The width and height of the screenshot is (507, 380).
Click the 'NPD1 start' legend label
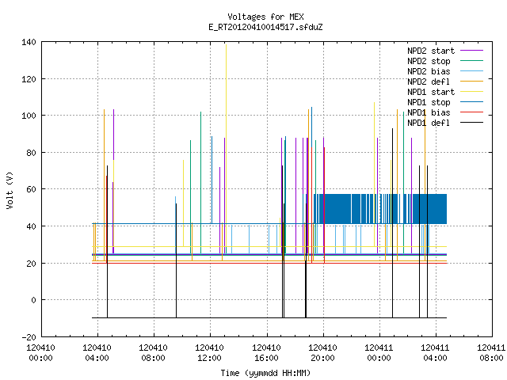(431, 92)
